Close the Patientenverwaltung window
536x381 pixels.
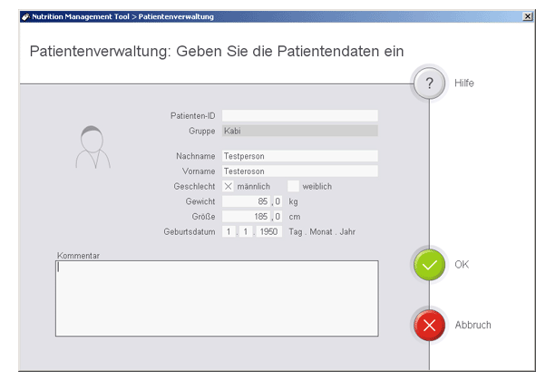[x=528, y=16]
